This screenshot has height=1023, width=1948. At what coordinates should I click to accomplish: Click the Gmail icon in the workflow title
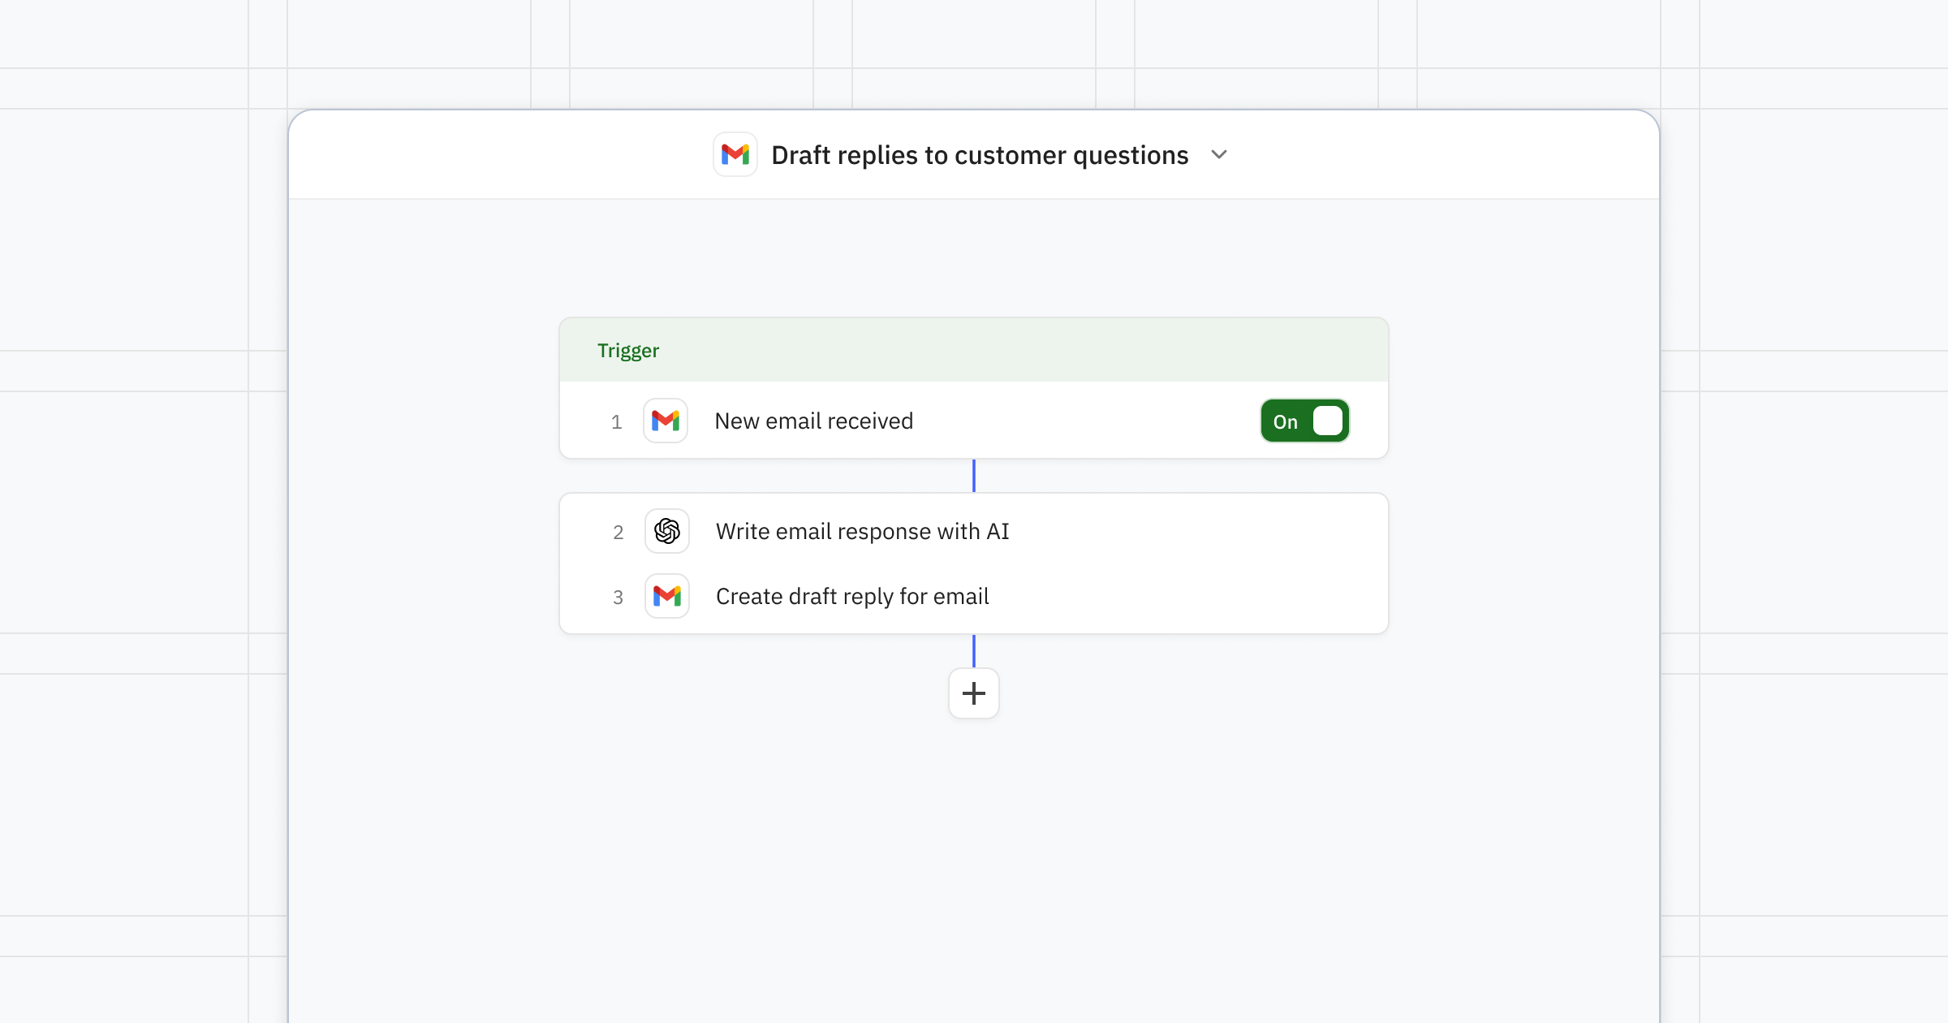coord(735,154)
